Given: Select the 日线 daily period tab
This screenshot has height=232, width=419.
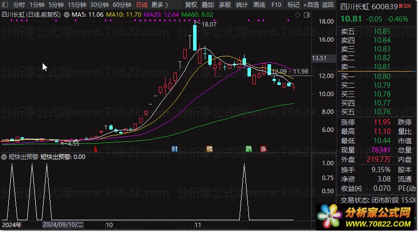Looking at the screenshot, I should (x=142, y=5).
